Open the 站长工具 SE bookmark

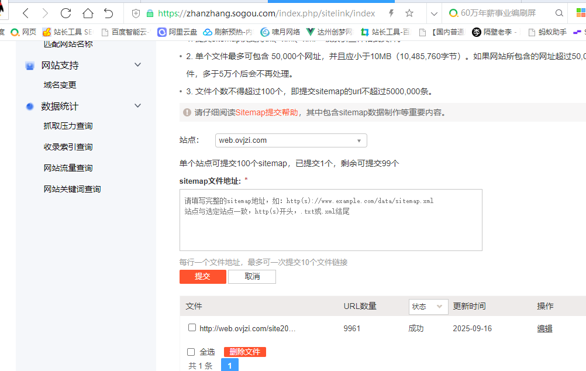click(x=67, y=32)
